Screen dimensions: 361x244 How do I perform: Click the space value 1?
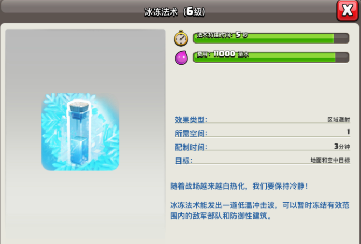tap(349, 132)
